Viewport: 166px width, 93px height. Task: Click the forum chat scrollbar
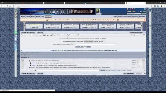(140, 64)
